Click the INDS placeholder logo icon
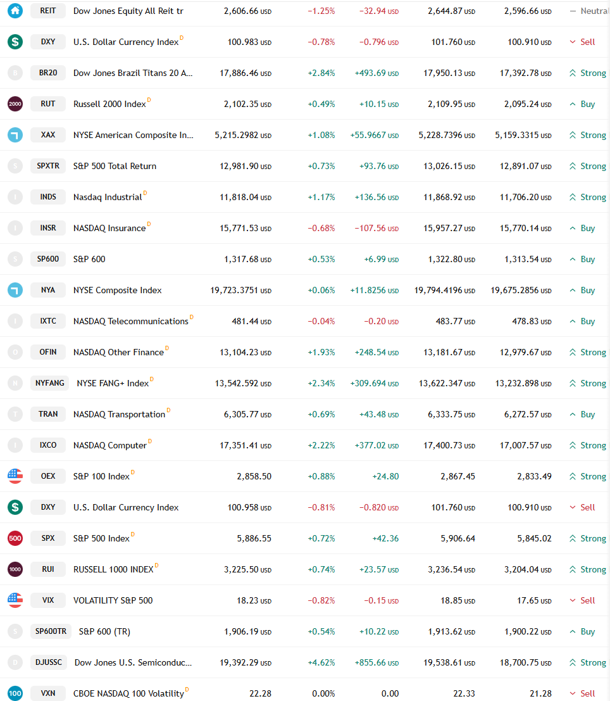 15,197
